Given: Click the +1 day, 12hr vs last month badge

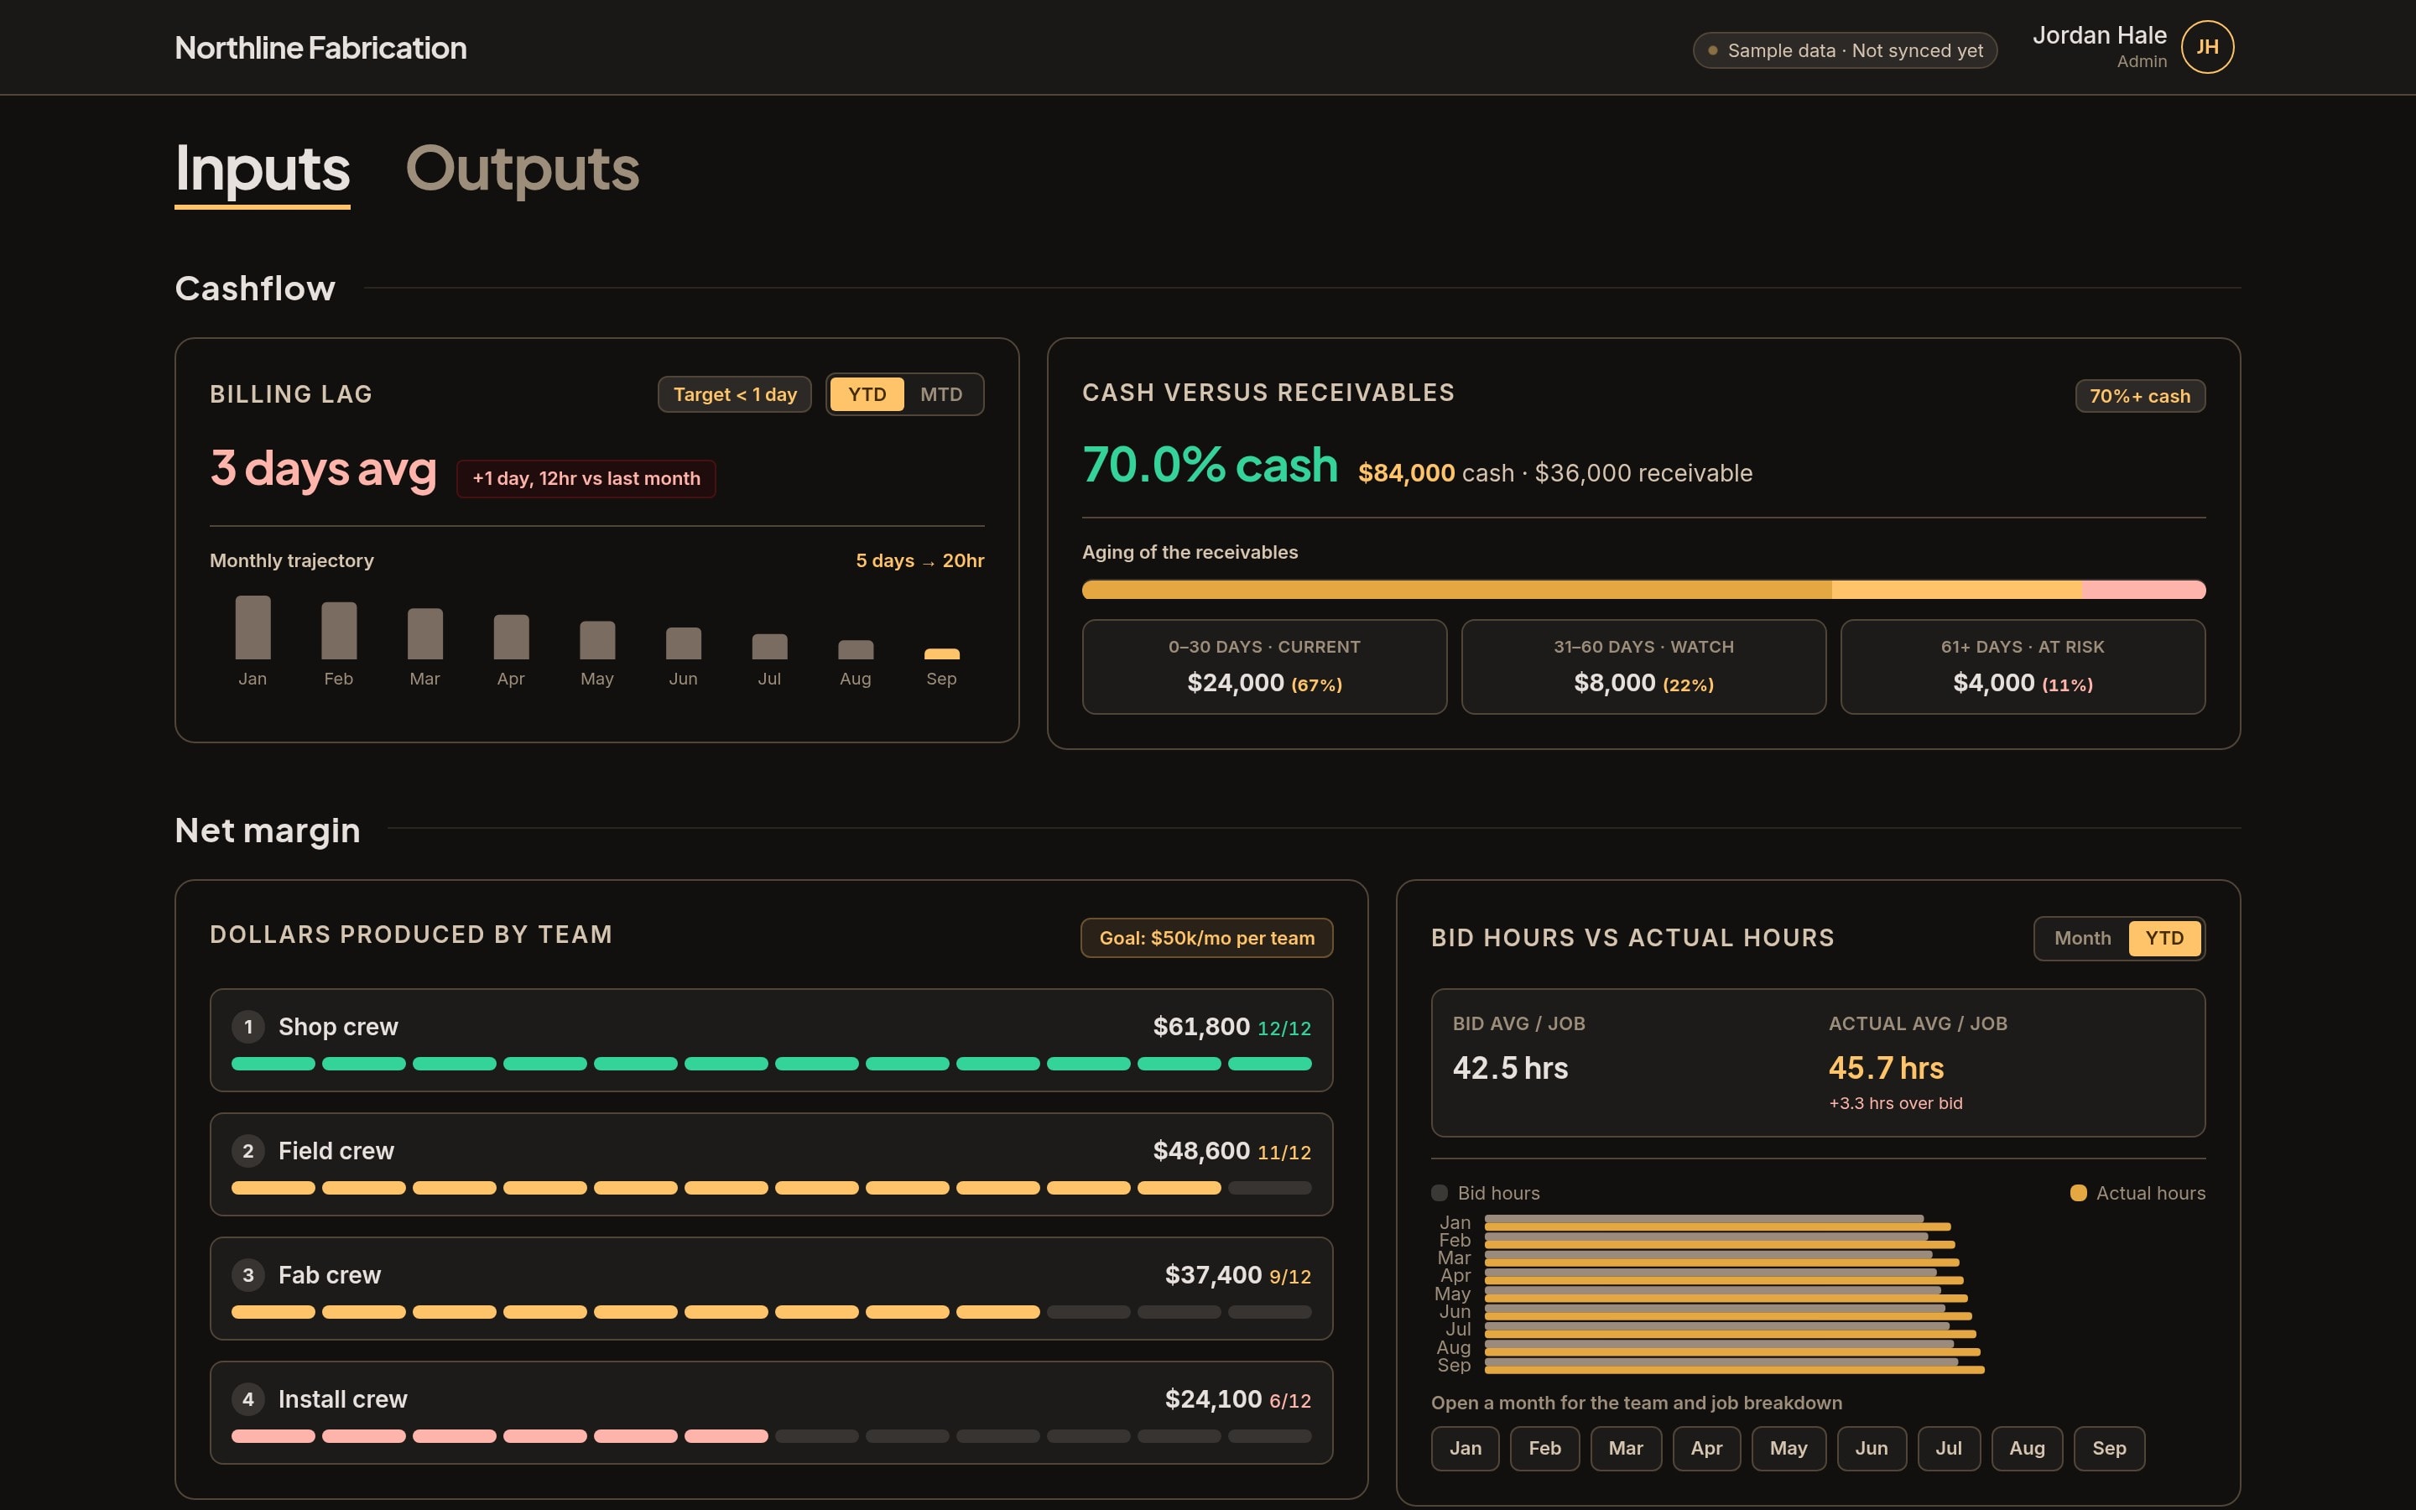Looking at the screenshot, I should click(x=586, y=478).
